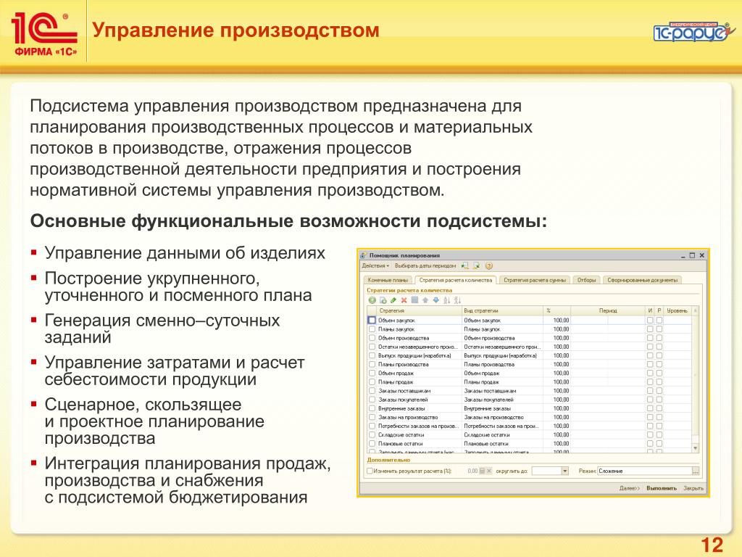Click the strategy table's scrollbar down arrow
This screenshot has height=557, width=742.
click(695, 448)
